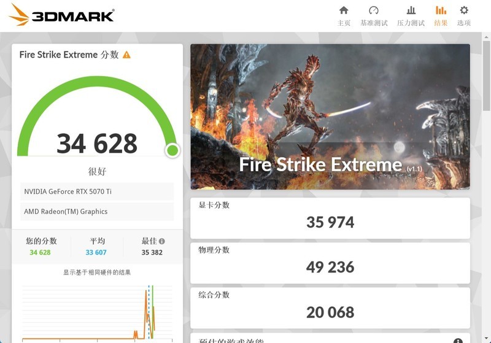Switch to the 主页 tab label
The width and height of the screenshot is (491, 343).
pyautogui.click(x=344, y=23)
